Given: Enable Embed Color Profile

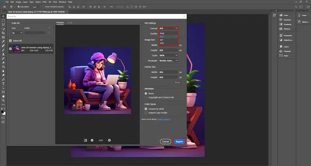Looking at the screenshot, I should pyautogui.click(x=146, y=113).
